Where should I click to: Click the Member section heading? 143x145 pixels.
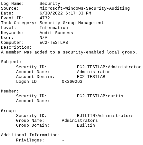tap(10, 91)
